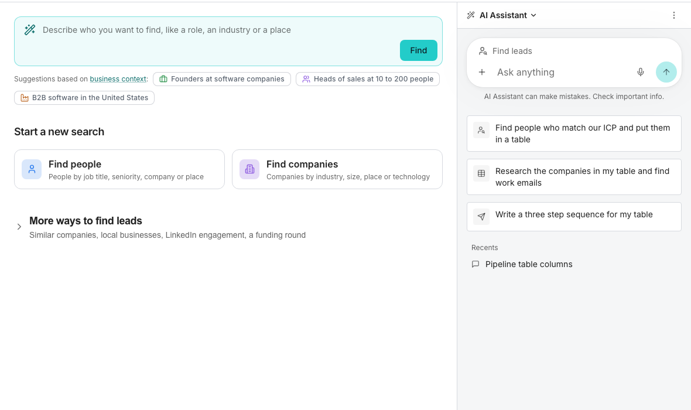Click the table icon beside Research prompt
Viewport: 691px width, 410px height.
pos(481,173)
